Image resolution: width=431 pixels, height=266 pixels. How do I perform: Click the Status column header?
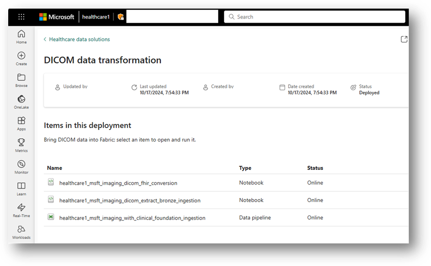click(x=315, y=168)
